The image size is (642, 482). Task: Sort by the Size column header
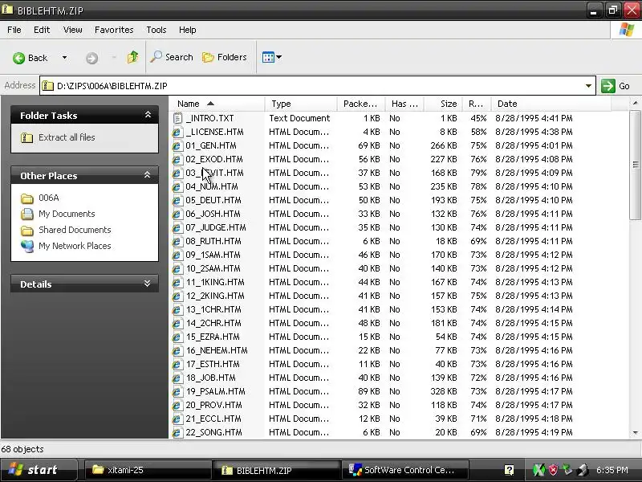(x=443, y=104)
